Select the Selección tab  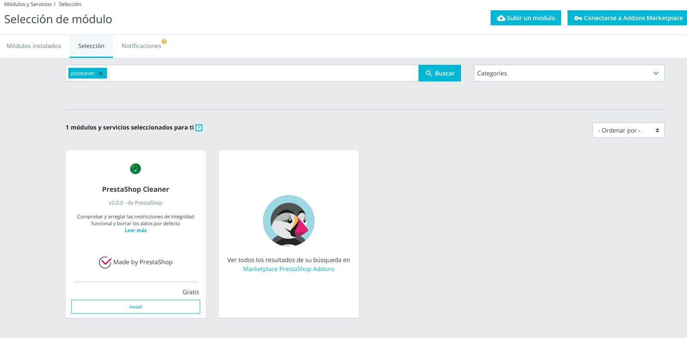[91, 46]
